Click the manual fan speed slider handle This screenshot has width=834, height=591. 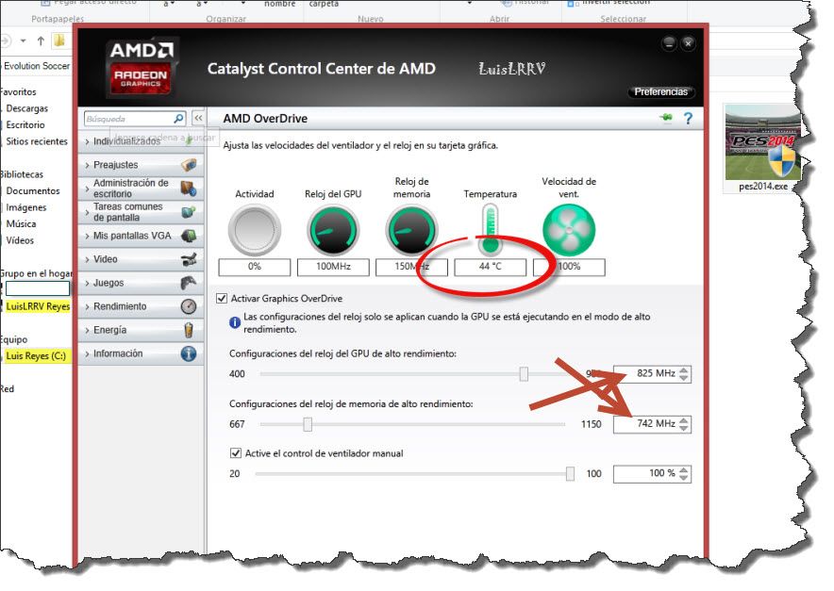coord(570,473)
